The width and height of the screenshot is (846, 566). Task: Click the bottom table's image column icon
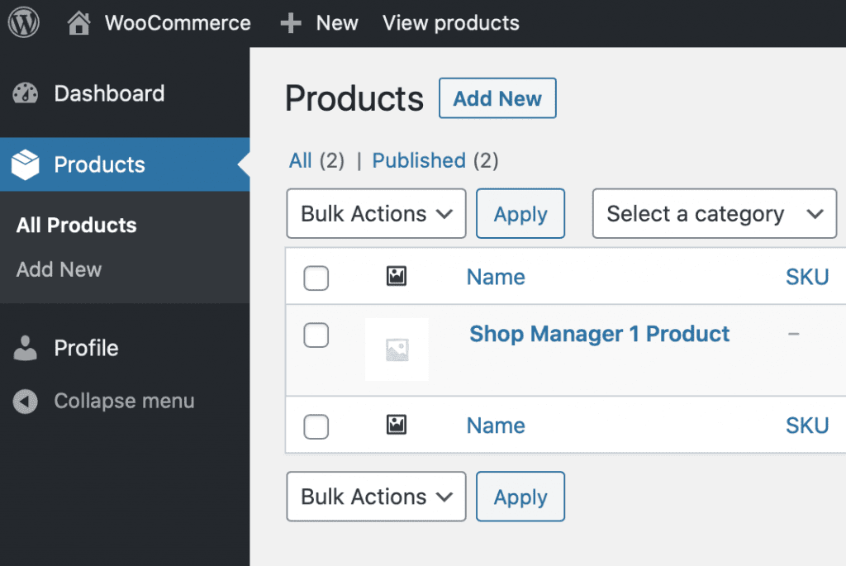pyautogui.click(x=397, y=426)
